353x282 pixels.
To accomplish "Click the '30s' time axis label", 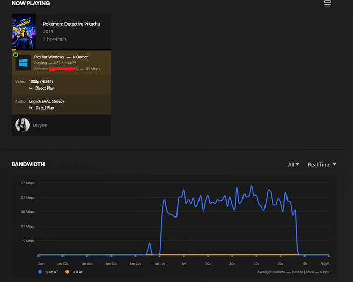I will point(256,264).
